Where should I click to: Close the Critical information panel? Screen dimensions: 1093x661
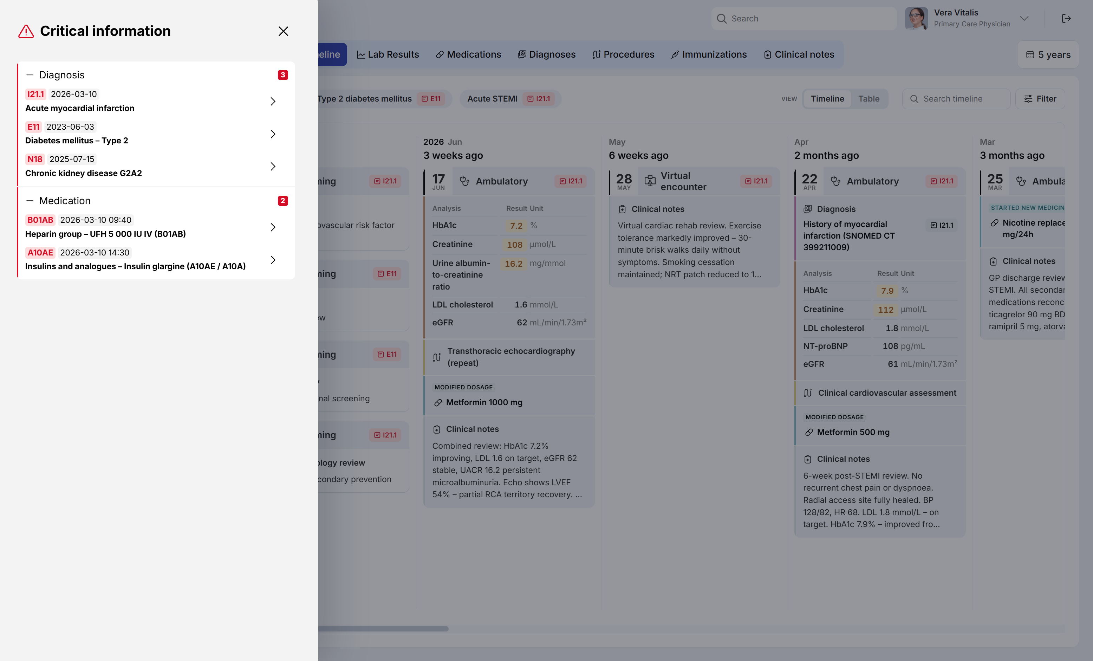283,31
